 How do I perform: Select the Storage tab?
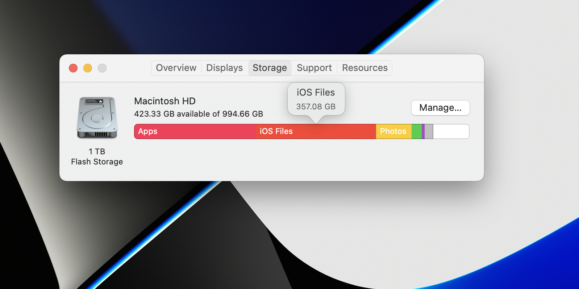pyautogui.click(x=270, y=68)
